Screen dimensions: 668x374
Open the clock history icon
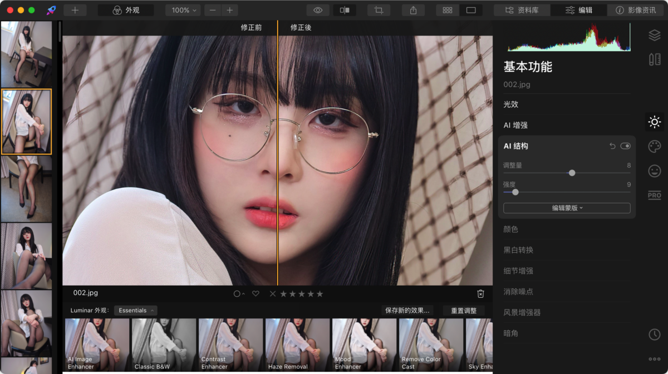tap(655, 335)
